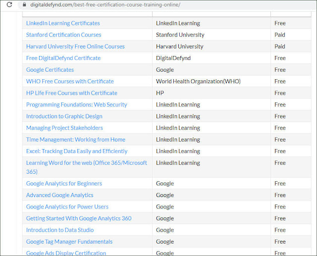Open Google Ads Display Certification link

pyautogui.click(x=66, y=253)
